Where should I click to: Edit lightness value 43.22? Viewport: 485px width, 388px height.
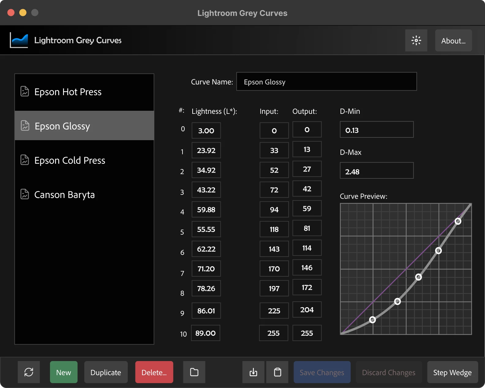206,190
